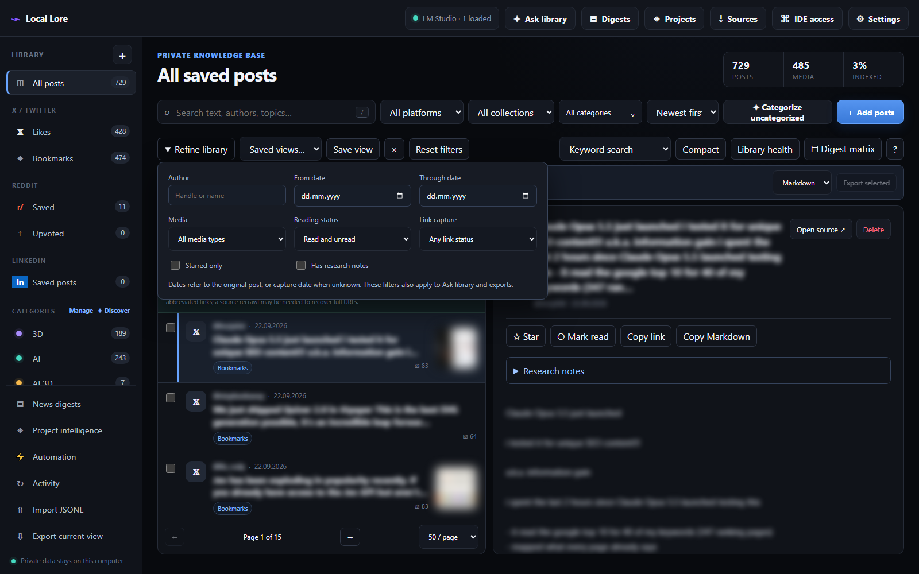919x574 pixels.
Task: Open Digests from top bar
Action: [610, 18]
